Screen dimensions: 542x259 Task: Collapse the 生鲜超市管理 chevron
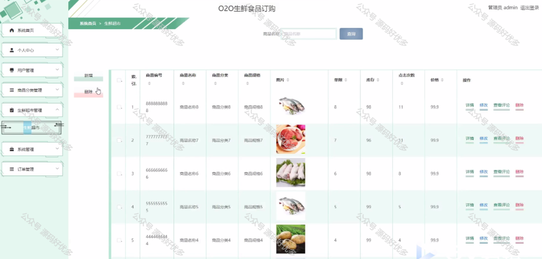click(x=57, y=110)
